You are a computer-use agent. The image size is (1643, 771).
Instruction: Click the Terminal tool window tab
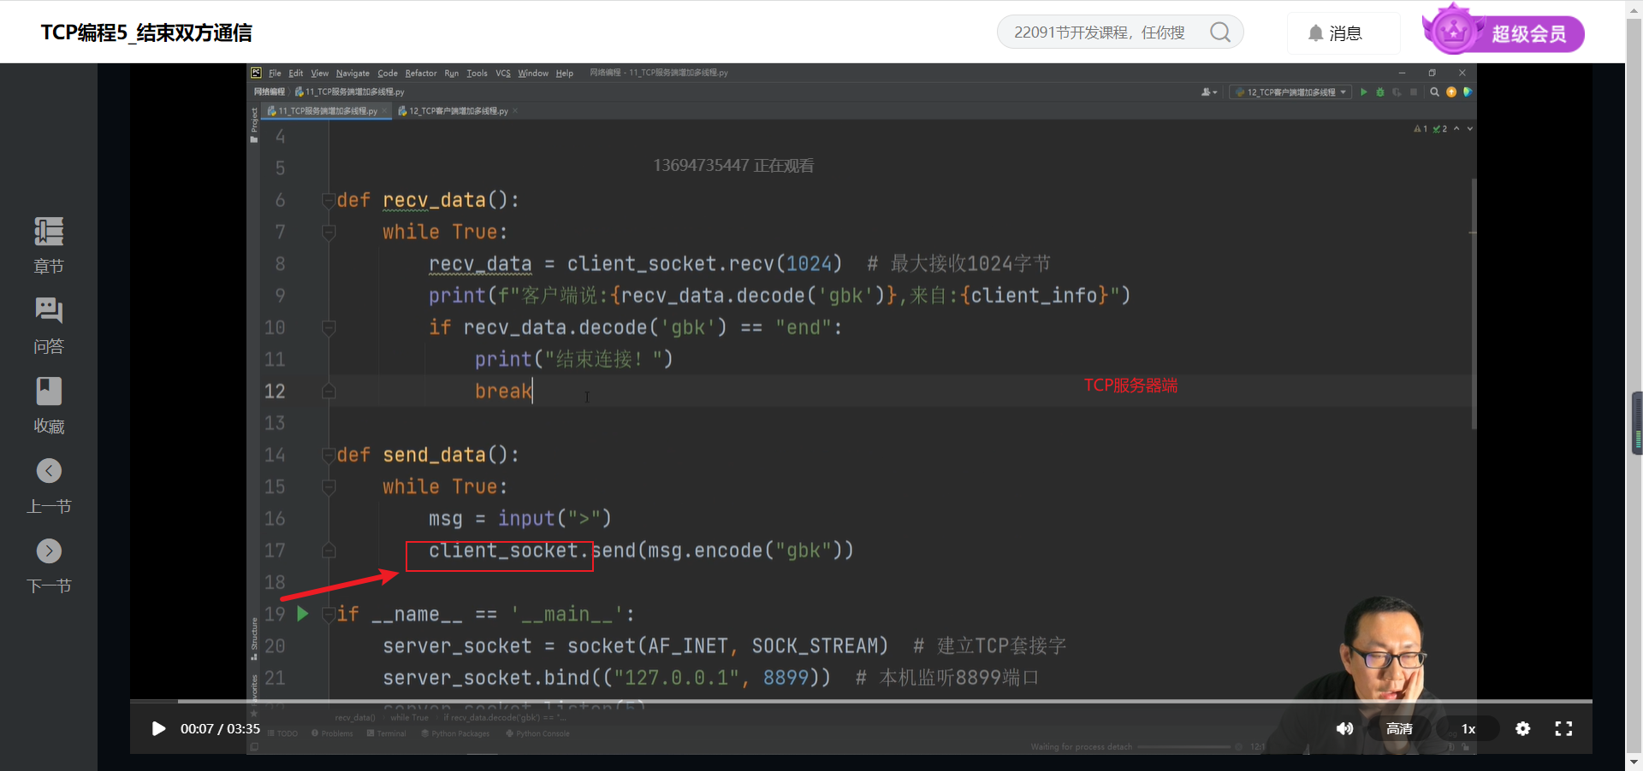click(x=387, y=733)
